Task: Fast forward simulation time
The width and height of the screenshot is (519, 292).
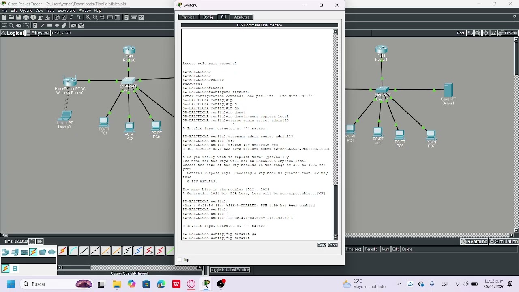Action: coord(40,242)
